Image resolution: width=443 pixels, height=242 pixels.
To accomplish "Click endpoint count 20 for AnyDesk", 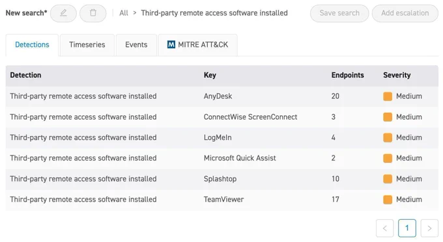I will tap(336, 96).
